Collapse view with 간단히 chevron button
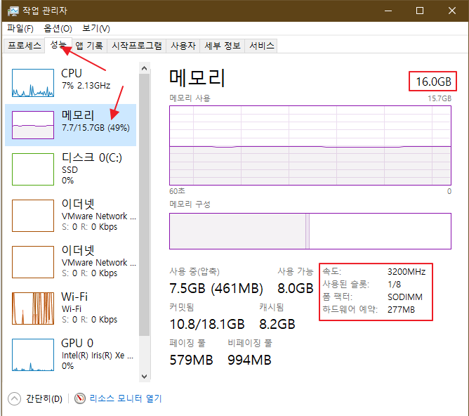Viewport: 469px width, 416px height. coord(14,398)
